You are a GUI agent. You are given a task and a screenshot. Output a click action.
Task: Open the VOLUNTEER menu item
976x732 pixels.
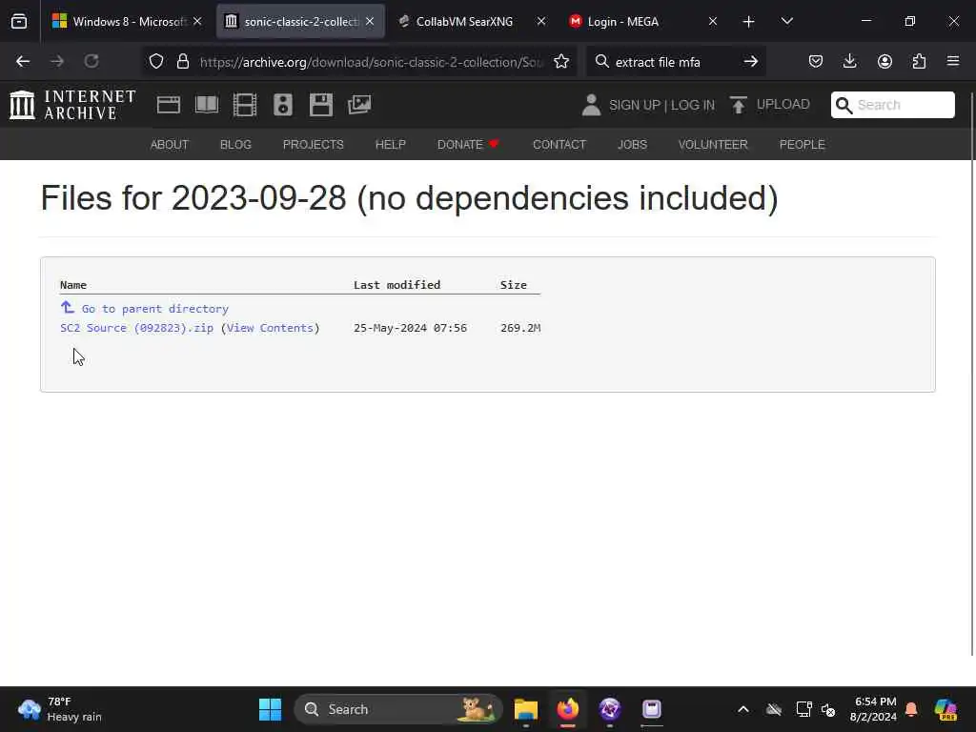713,145
